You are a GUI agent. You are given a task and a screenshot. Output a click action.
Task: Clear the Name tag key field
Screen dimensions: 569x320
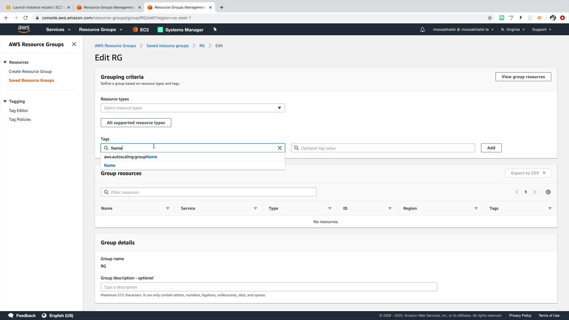280,148
